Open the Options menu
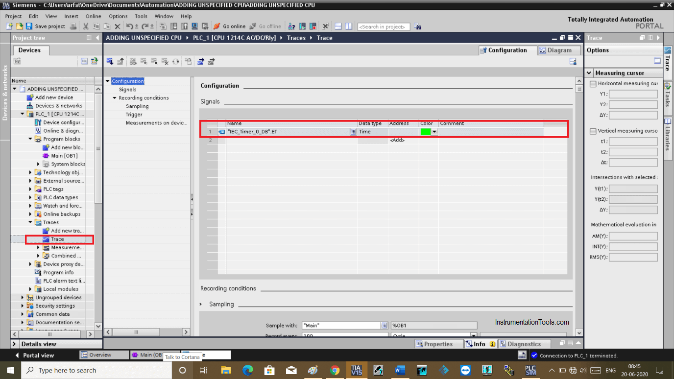The width and height of the screenshot is (674, 379). tap(118, 16)
